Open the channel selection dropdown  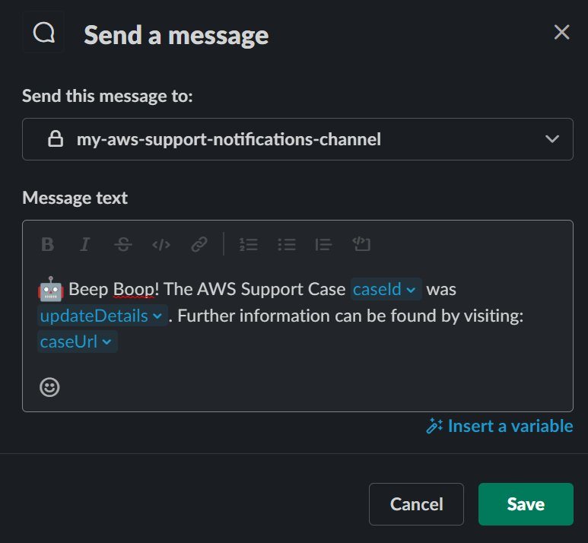[297, 139]
